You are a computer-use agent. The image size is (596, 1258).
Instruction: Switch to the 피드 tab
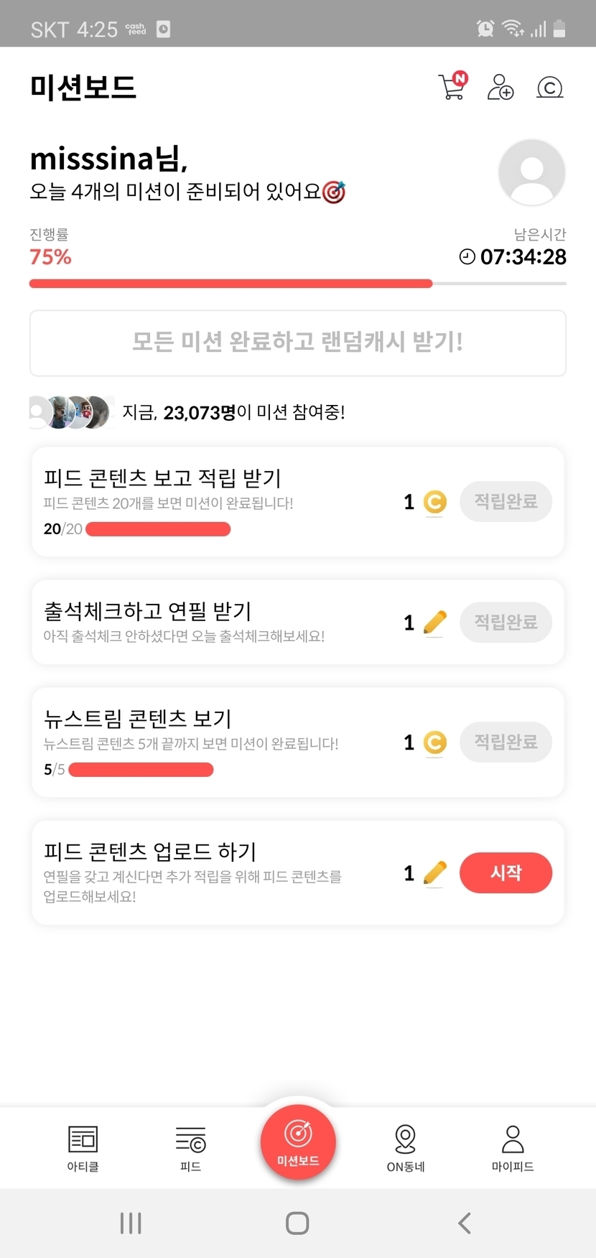point(190,1147)
